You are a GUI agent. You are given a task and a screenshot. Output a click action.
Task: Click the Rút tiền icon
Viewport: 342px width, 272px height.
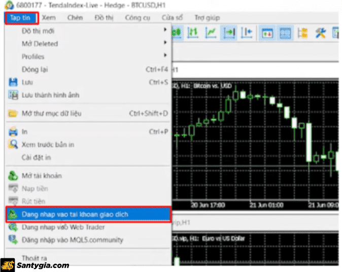[13, 201]
